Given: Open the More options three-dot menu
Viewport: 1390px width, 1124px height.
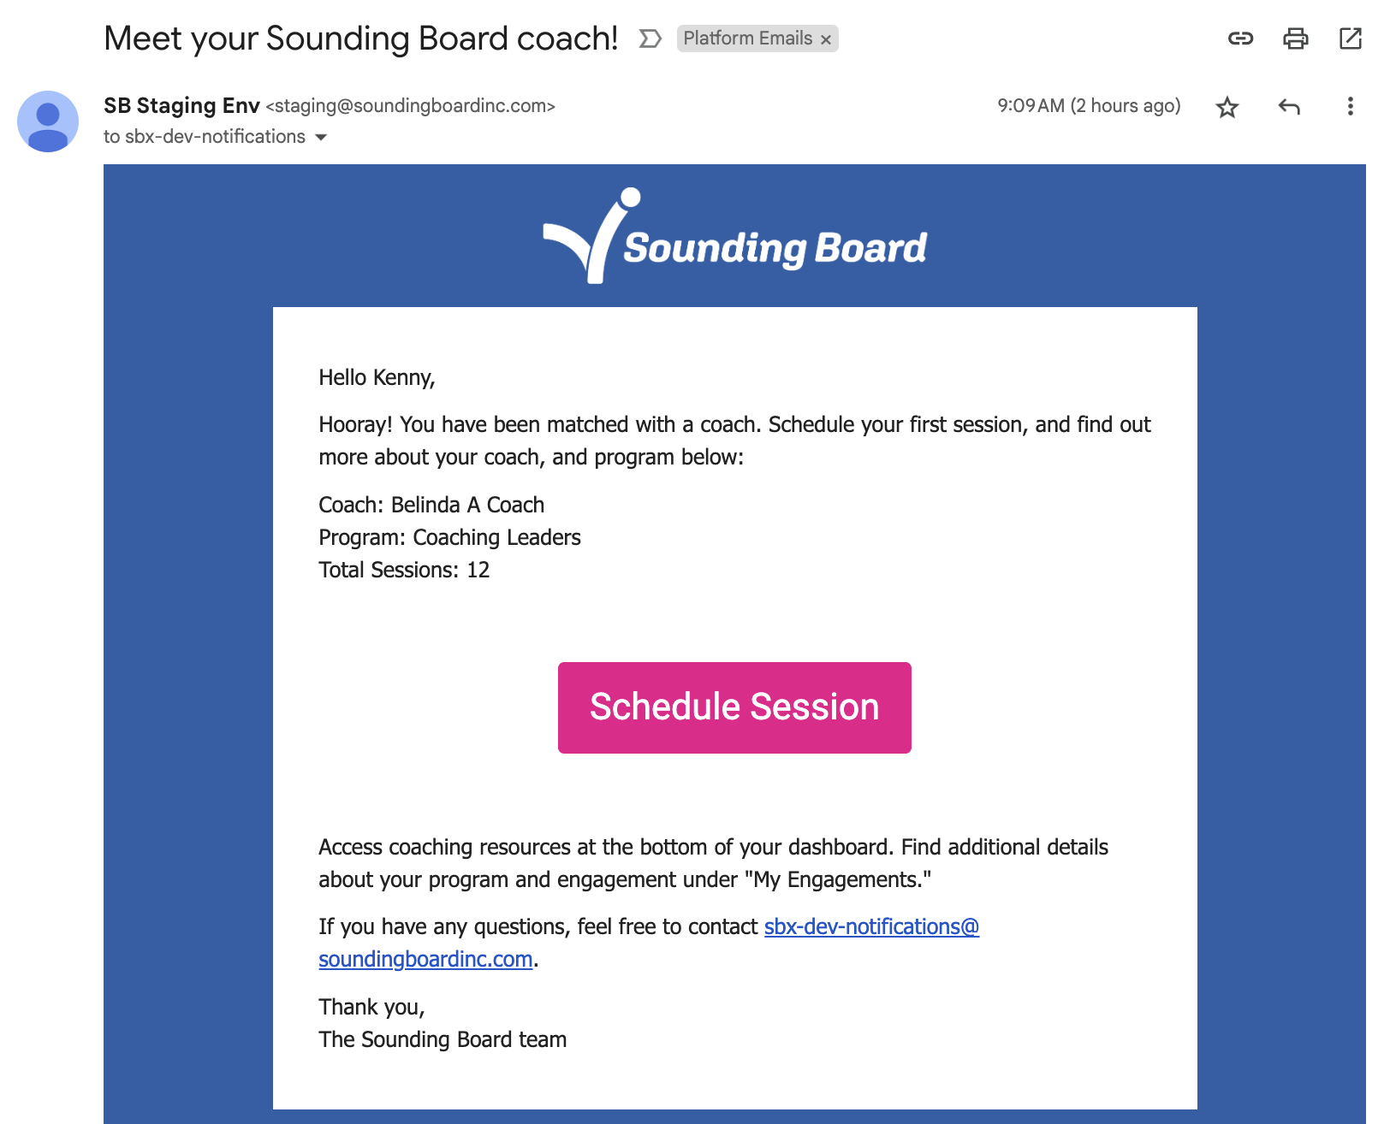Looking at the screenshot, I should [x=1350, y=106].
